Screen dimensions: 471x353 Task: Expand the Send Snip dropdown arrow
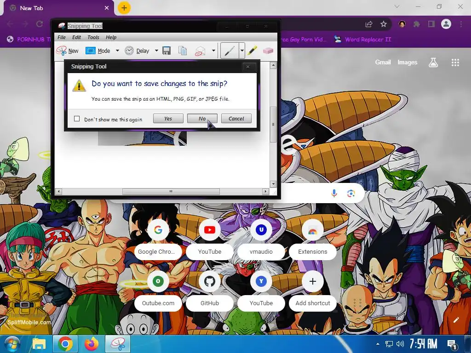(213, 51)
